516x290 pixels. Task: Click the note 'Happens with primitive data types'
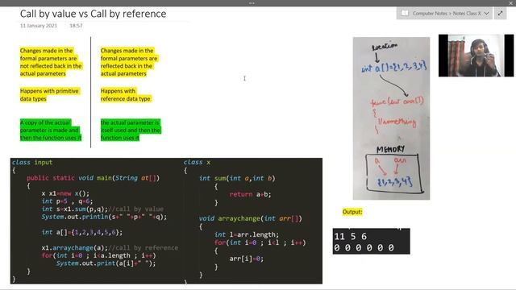tap(49, 95)
